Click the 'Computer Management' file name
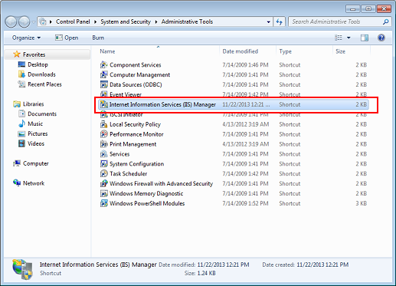This screenshot has height=286, width=396. (x=139, y=75)
